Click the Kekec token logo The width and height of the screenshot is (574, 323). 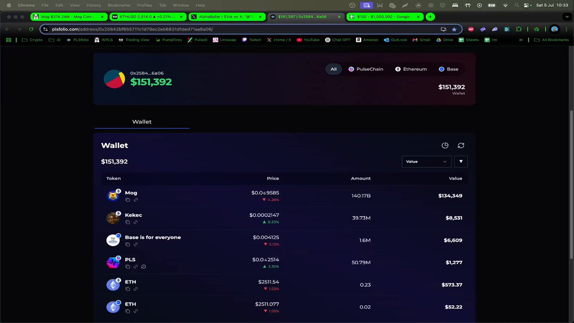[x=113, y=218]
